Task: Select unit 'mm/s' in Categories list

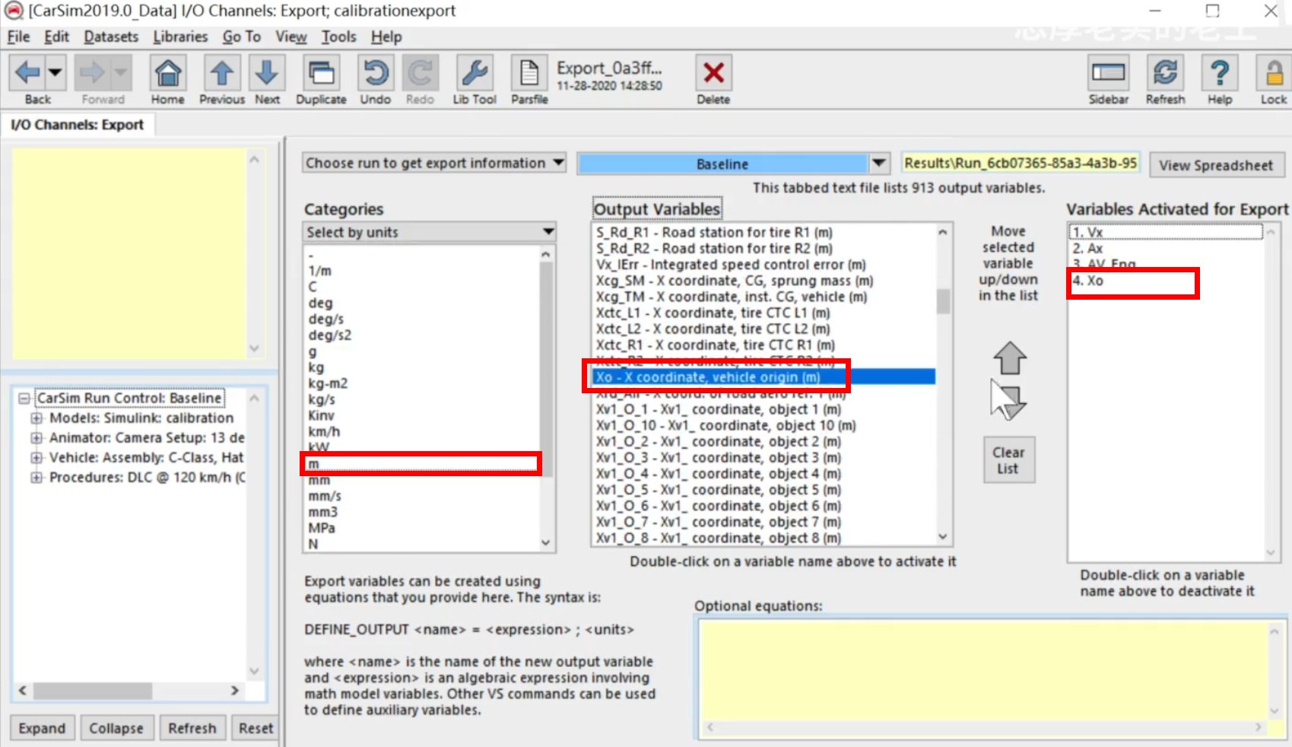Action: click(x=325, y=496)
